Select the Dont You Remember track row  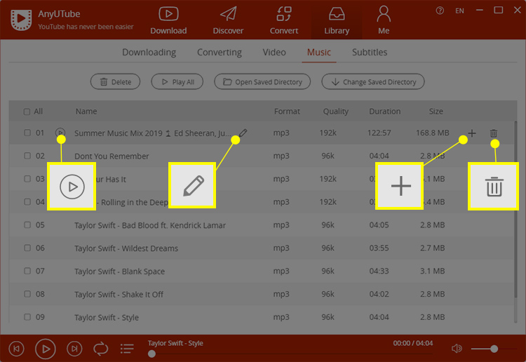[x=262, y=156]
